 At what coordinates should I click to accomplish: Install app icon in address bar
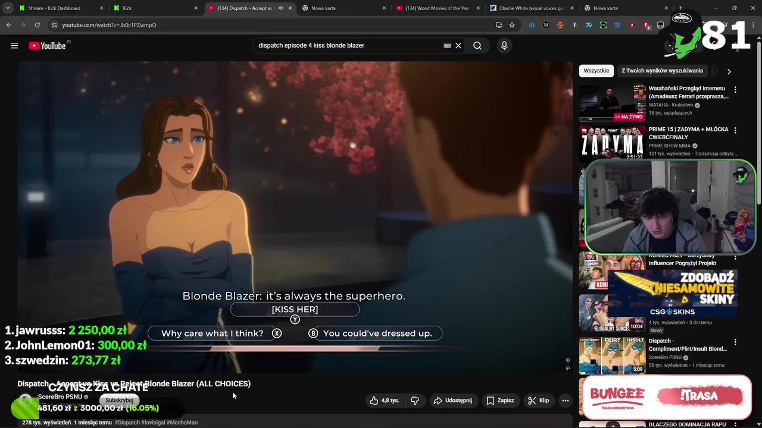tap(499, 25)
